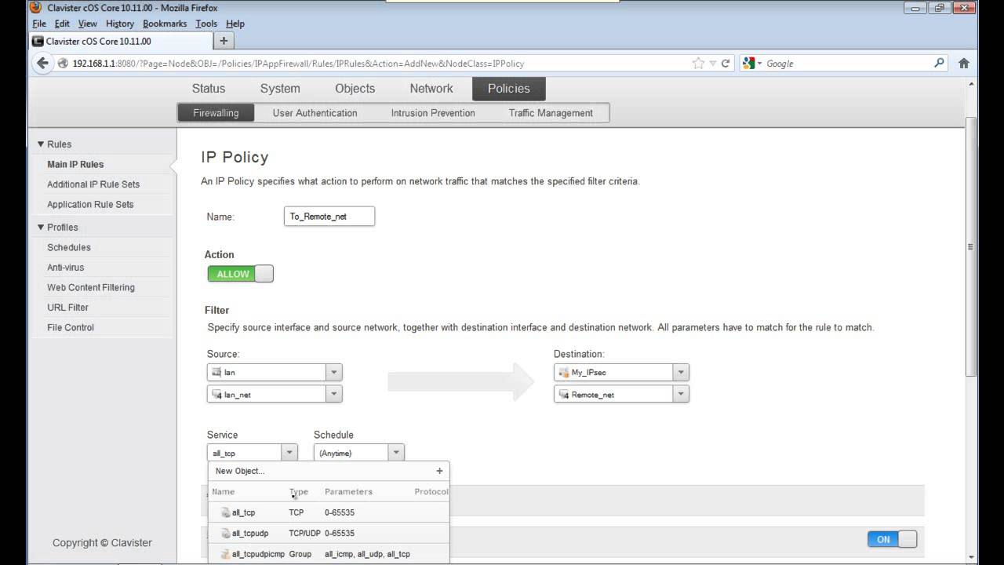The height and width of the screenshot is (565, 1004).
Task: Open the Firefox home page icon
Action: [964, 64]
